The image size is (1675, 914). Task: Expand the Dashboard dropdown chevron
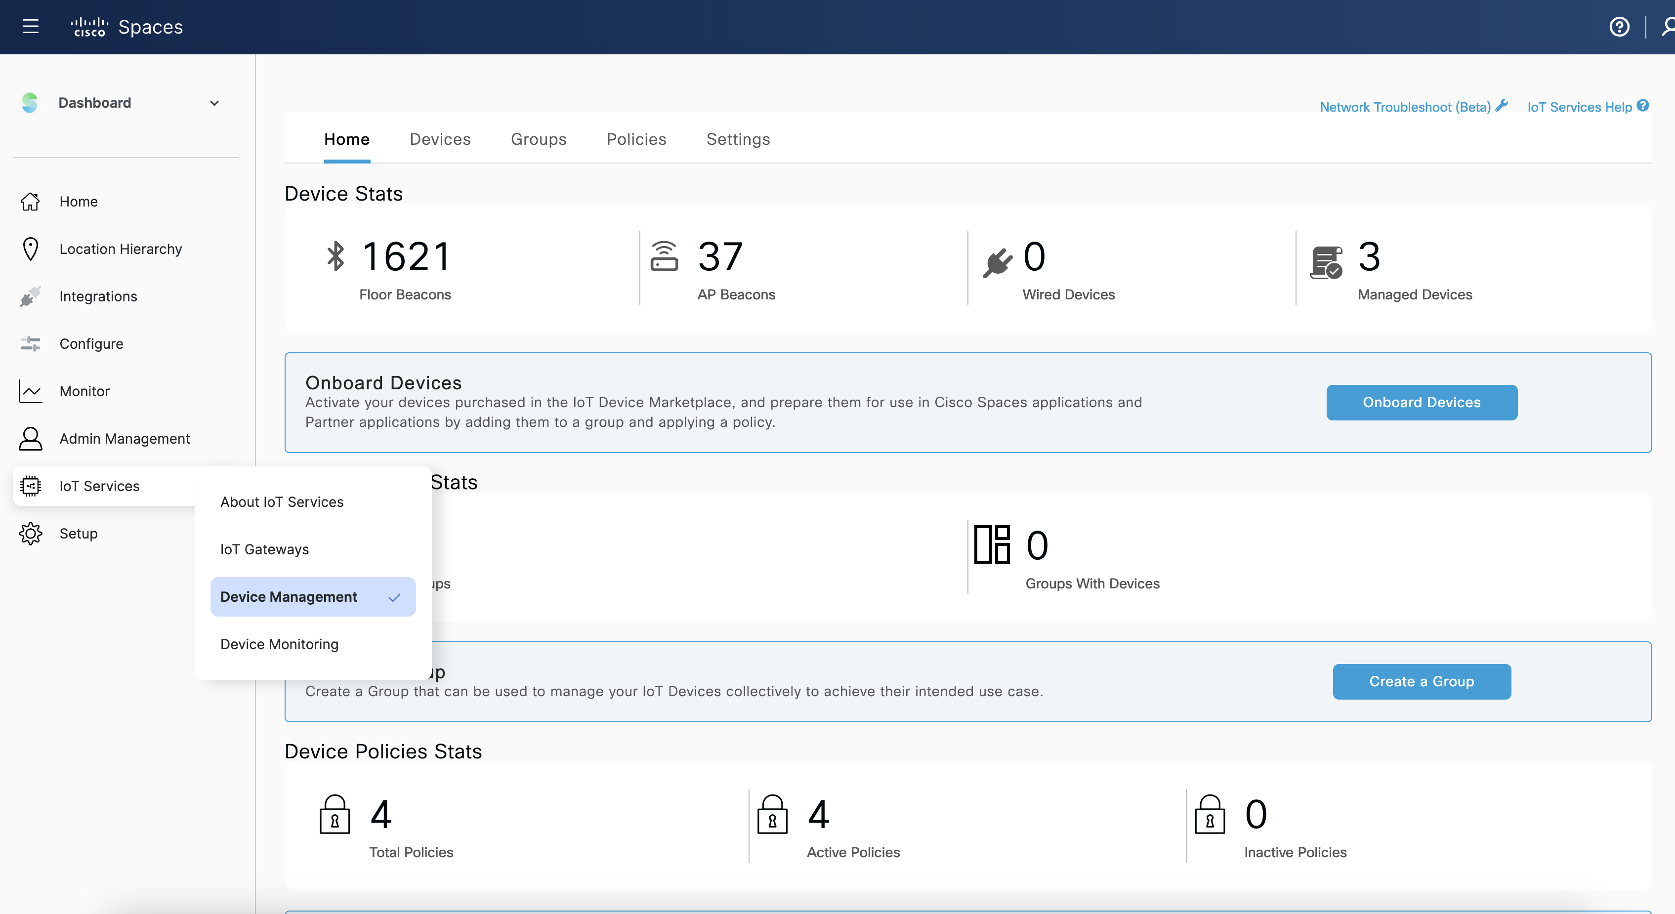tap(214, 103)
